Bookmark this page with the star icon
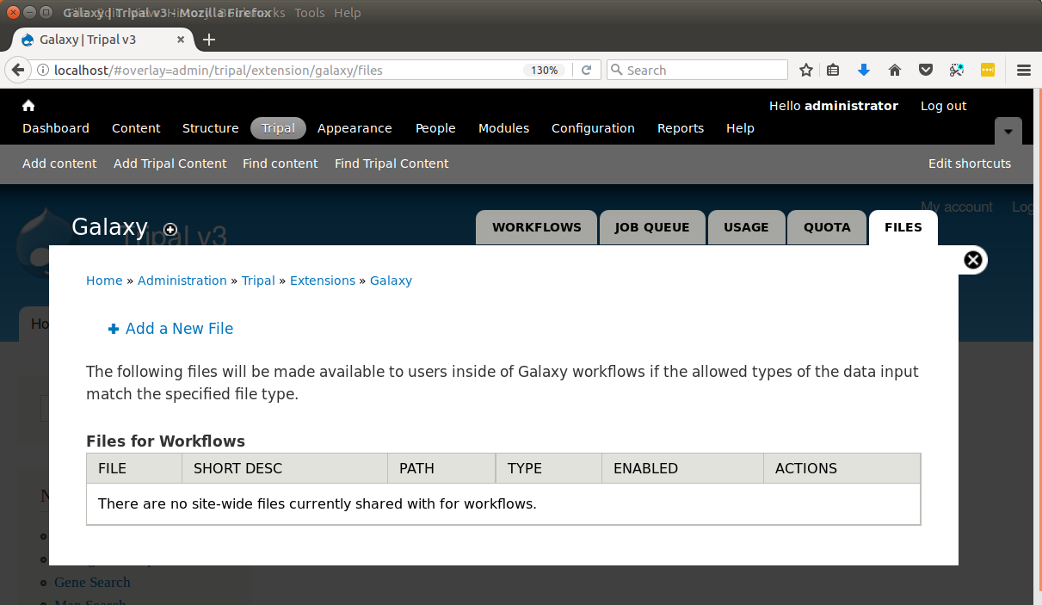1042x605 pixels. coord(806,71)
